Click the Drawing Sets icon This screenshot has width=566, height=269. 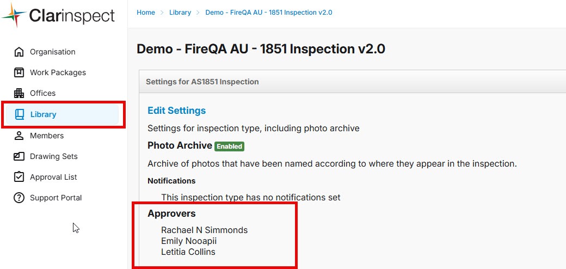click(19, 156)
